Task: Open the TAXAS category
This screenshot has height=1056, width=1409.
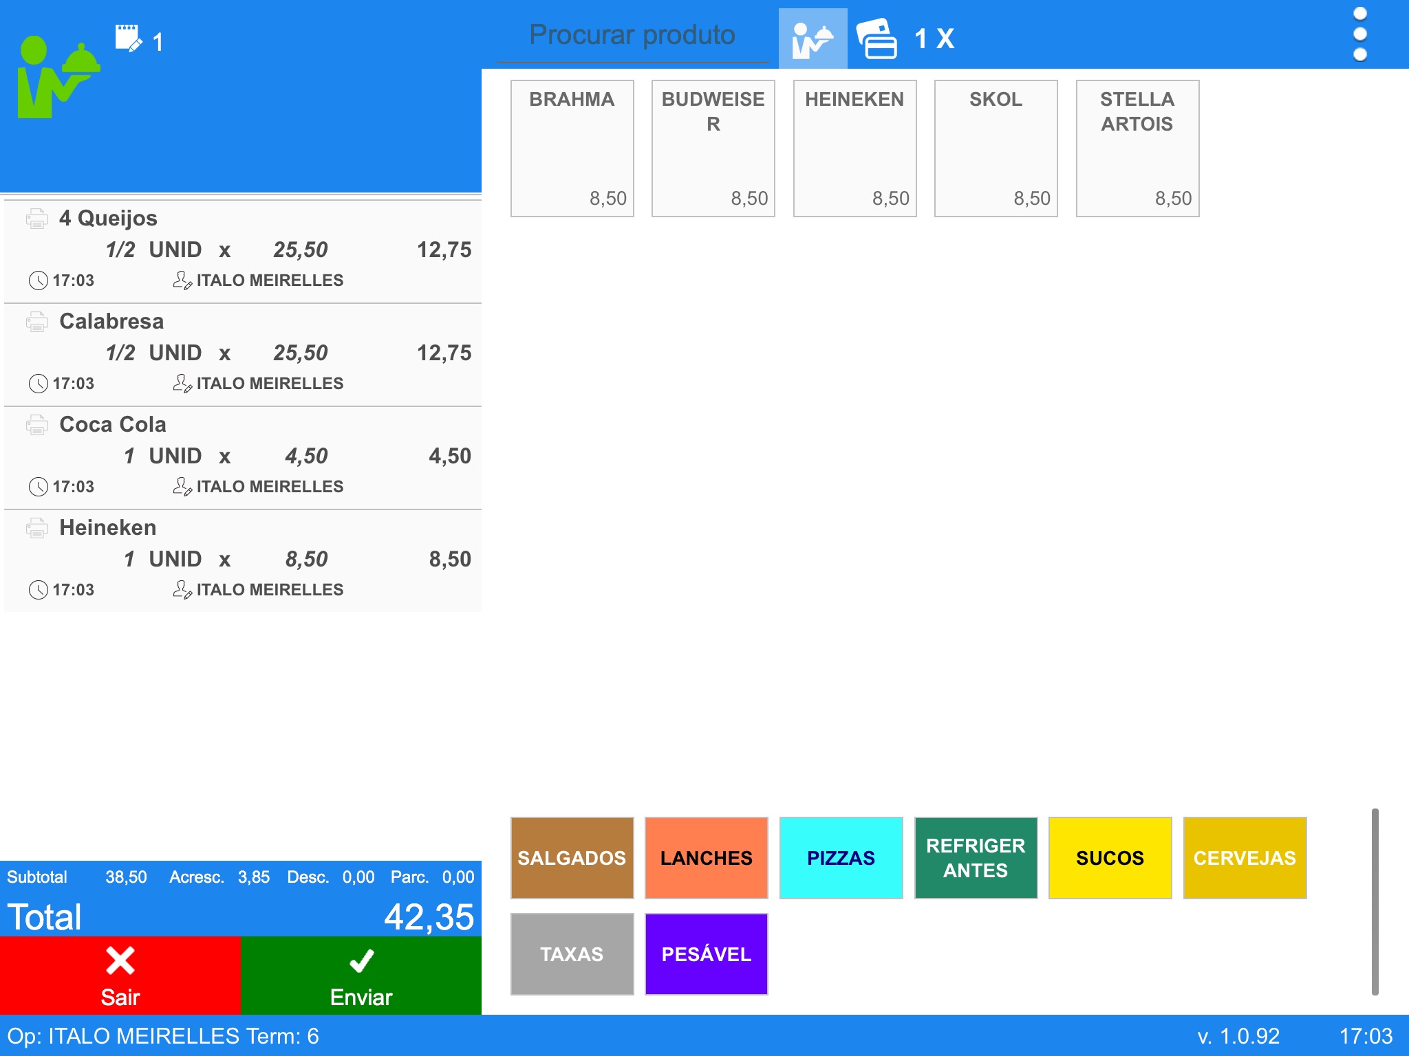Action: (572, 954)
